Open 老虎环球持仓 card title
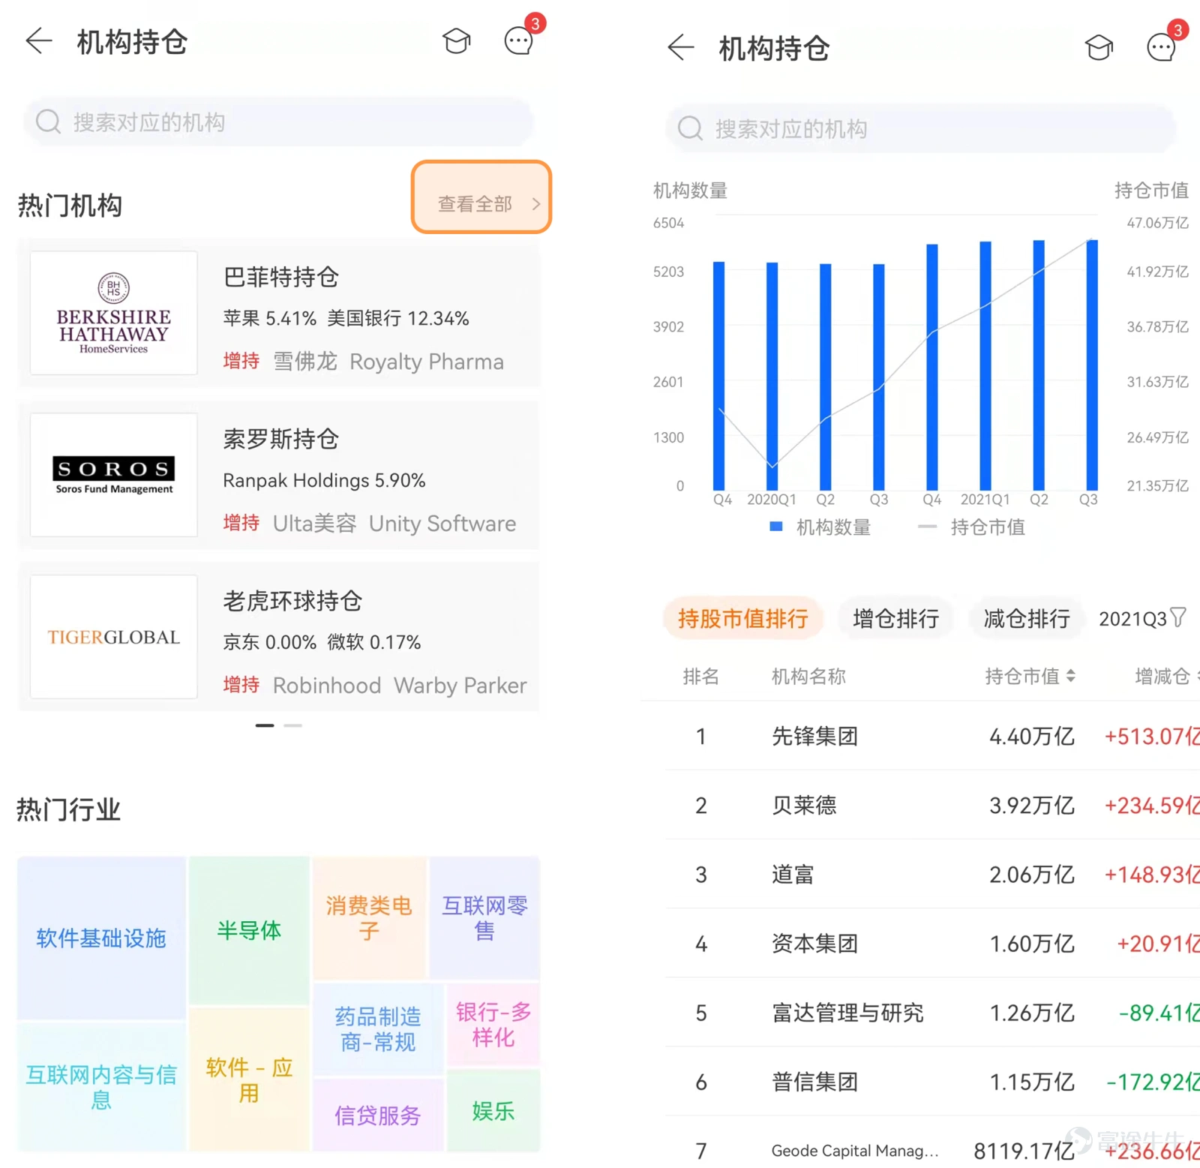 292,601
